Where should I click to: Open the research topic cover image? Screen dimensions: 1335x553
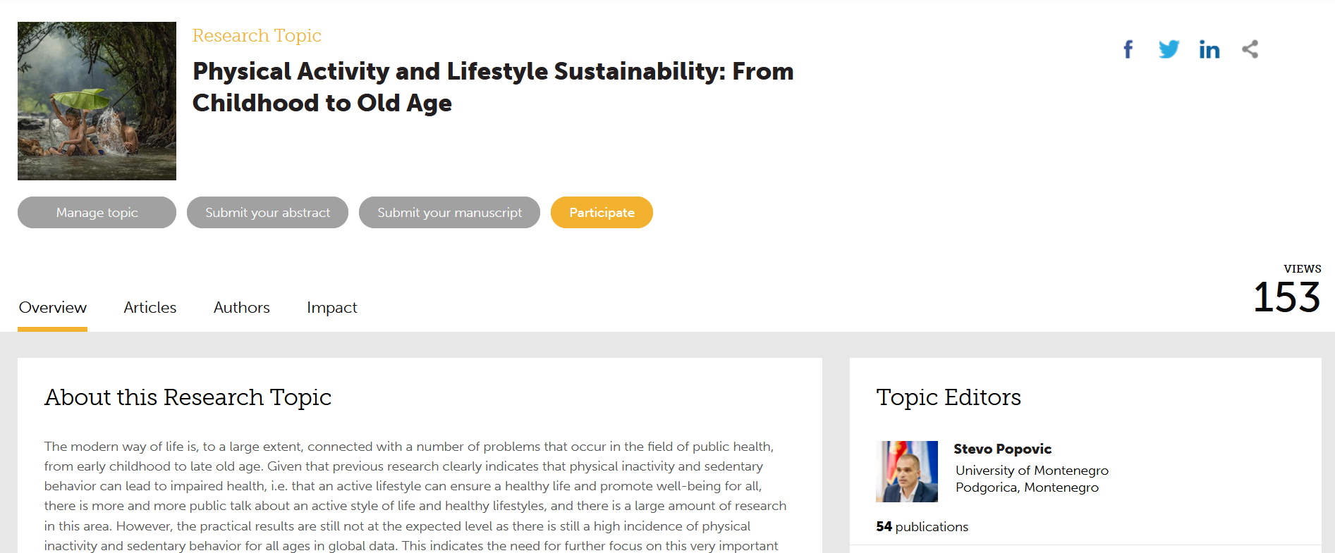click(x=97, y=101)
